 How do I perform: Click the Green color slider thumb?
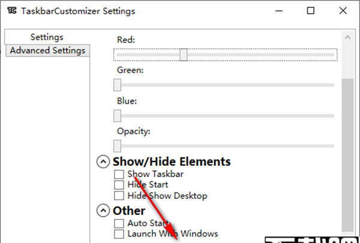point(118,85)
